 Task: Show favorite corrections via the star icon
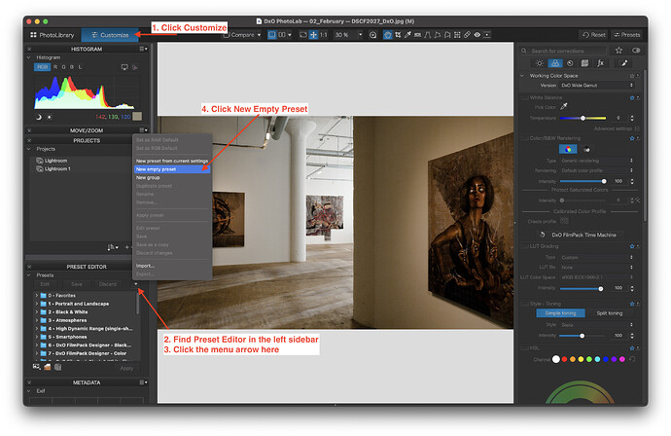click(x=618, y=50)
